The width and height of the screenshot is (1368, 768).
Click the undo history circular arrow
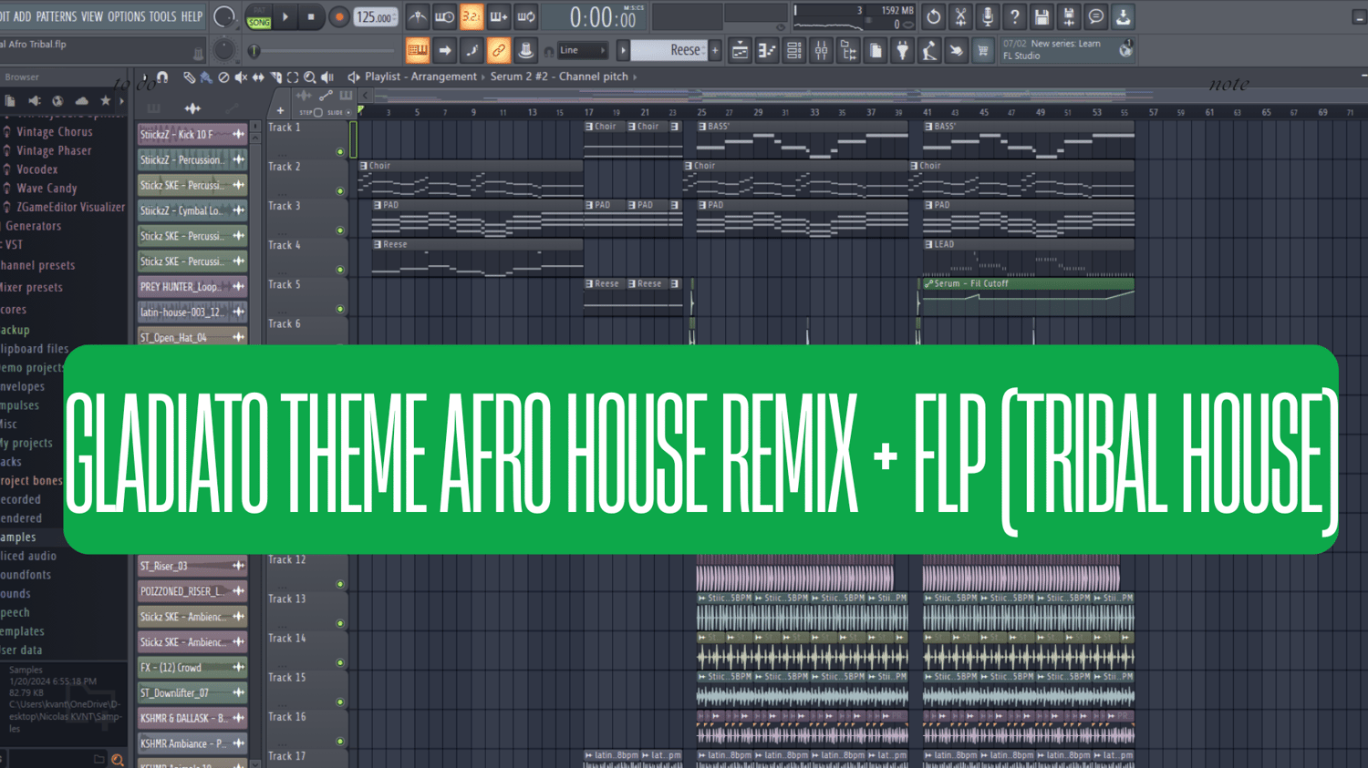(x=933, y=17)
